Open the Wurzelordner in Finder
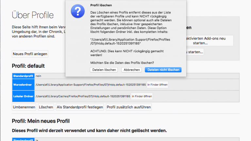 pyautogui.click(x=158, y=85)
